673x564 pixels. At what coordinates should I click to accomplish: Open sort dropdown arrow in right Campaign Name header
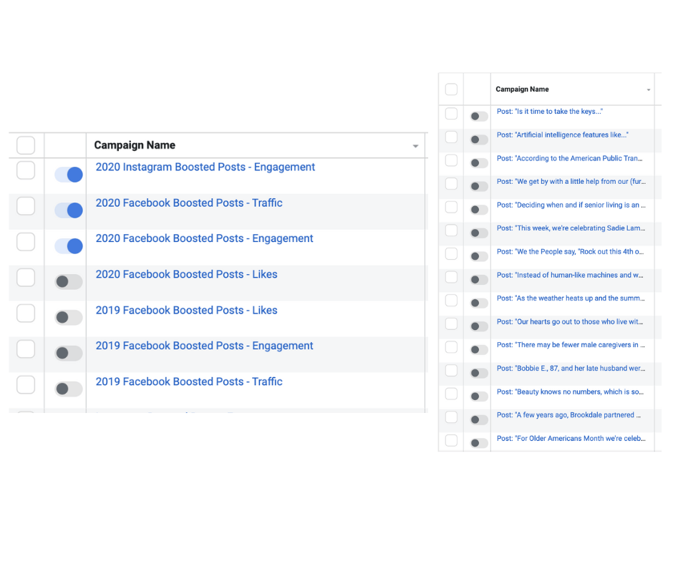point(649,90)
